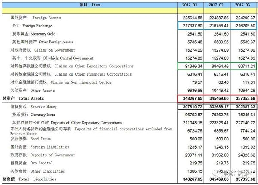This screenshot has width=258, height=185.
Task: Select the Monetary Gold row label
Action: [x=33, y=34]
